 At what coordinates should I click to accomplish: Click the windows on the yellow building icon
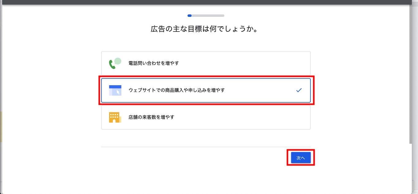coord(114,116)
